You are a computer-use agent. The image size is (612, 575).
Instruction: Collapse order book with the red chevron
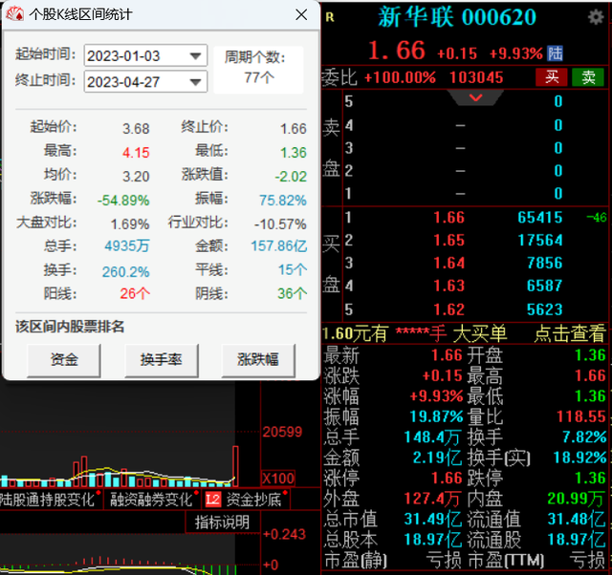(476, 97)
